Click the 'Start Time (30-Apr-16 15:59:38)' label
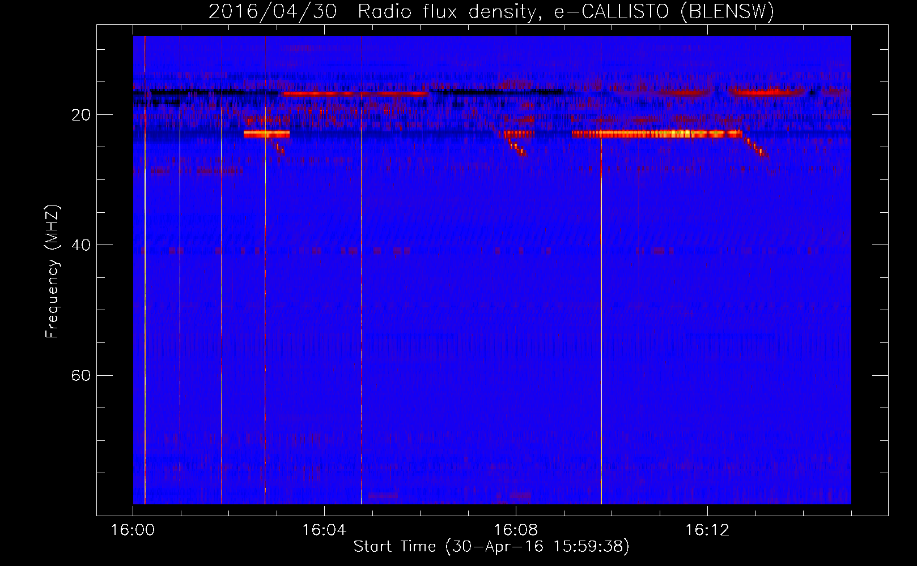 (491, 547)
